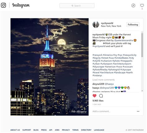
Task: Open the three-dot more options menu
Action: (x=138, y=111)
